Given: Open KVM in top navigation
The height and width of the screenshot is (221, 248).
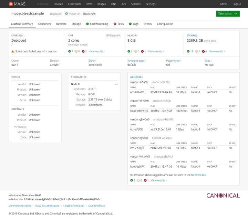Looking at the screenshot, I should click(x=89, y=4).
